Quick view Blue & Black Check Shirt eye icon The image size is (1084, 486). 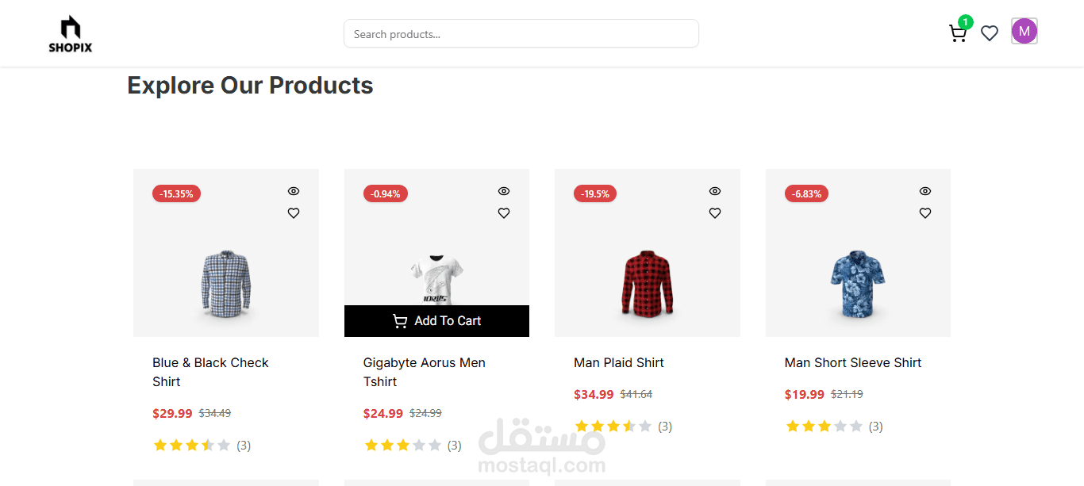tap(294, 191)
